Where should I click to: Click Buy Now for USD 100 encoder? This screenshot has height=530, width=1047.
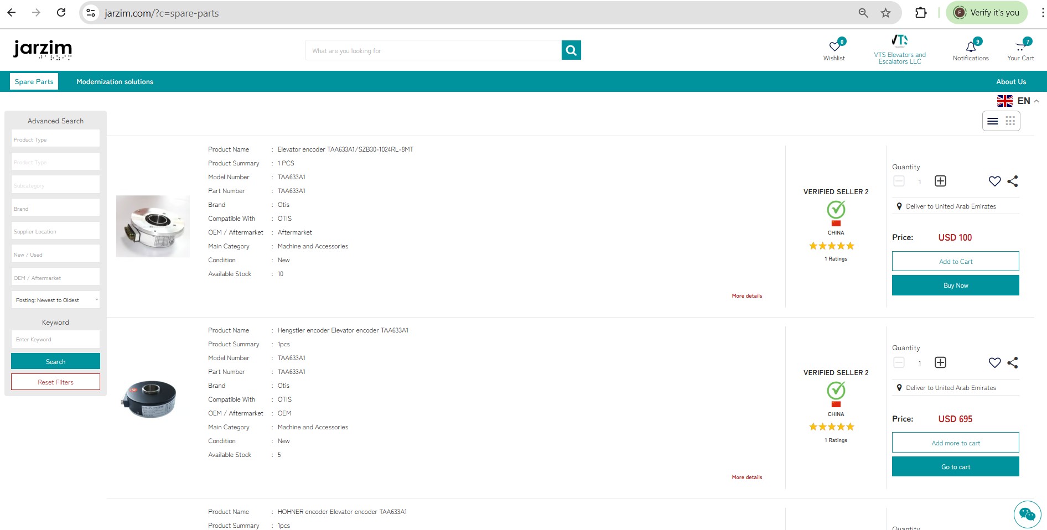click(955, 285)
